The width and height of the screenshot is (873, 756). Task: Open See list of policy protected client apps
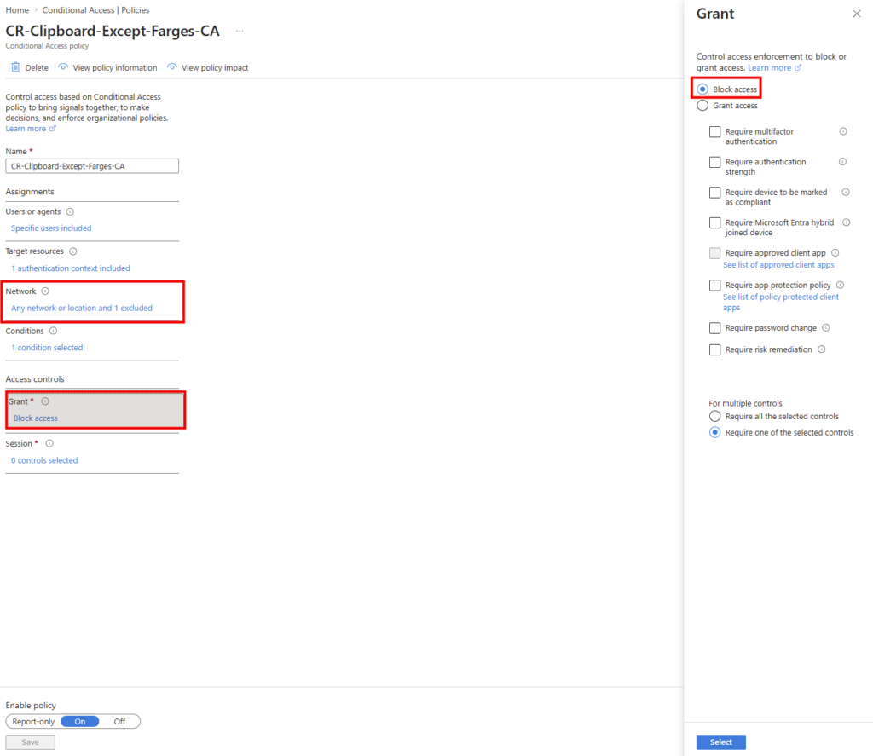[781, 303]
